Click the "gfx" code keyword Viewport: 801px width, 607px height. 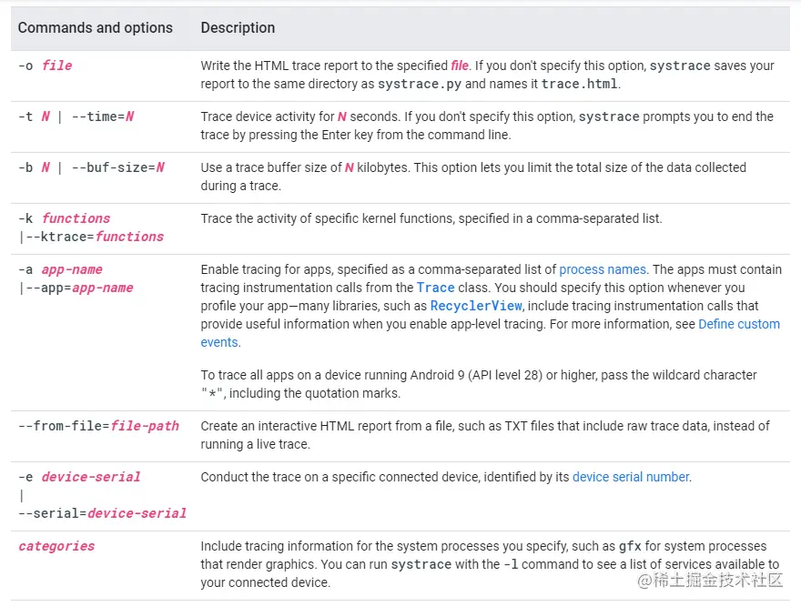coord(630,546)
